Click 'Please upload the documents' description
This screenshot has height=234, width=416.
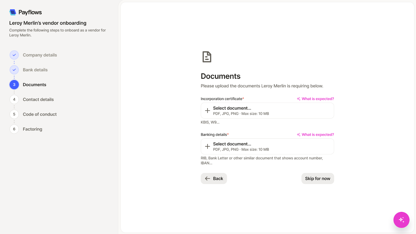[262, 86]
